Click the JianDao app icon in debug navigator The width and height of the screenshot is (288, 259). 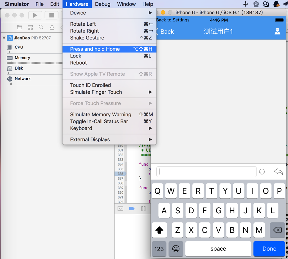tap(10, 38)
